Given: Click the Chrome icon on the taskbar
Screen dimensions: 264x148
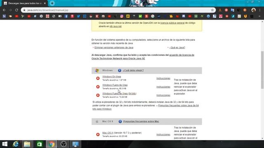Looking at the screenshot, I should coord(52,144).
